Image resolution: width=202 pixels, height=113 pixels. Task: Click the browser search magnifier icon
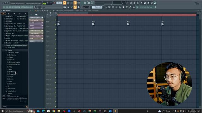[x=27, y=107]
